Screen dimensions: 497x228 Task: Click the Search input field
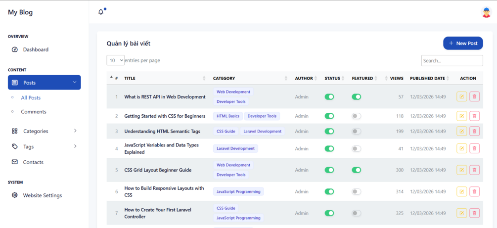[x=452, y=61]
